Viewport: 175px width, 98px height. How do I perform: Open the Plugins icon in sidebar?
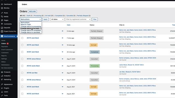point(2,88)
